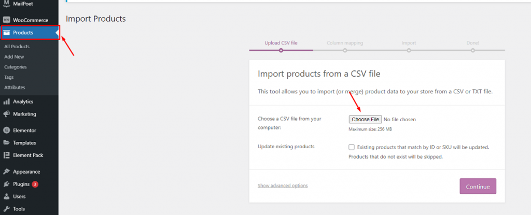The width and height of the screenshot is (531, 215).
Task: Open the Attributes submenu link
Action: [x=15, y=88]
